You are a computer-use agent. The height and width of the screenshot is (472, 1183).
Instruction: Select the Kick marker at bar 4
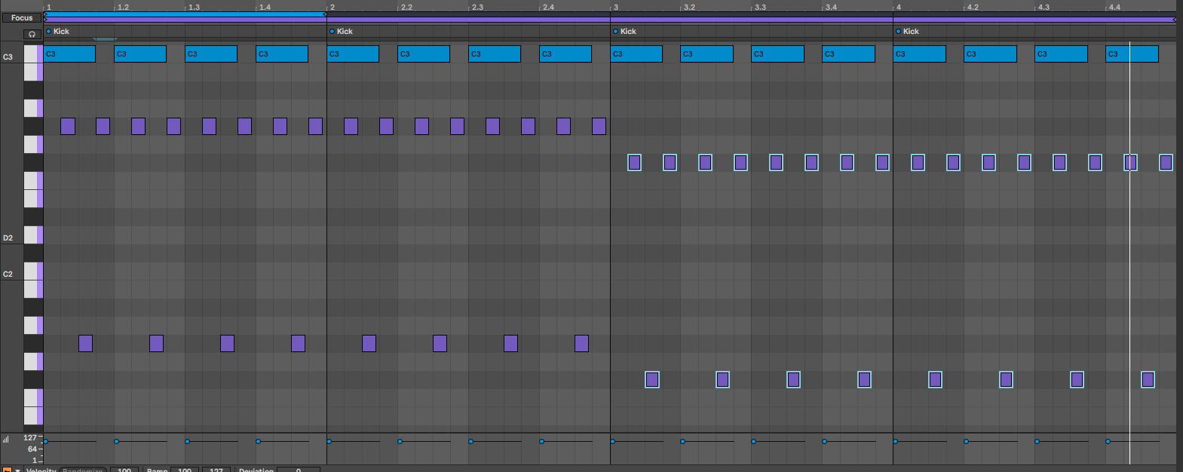[908, 32]
